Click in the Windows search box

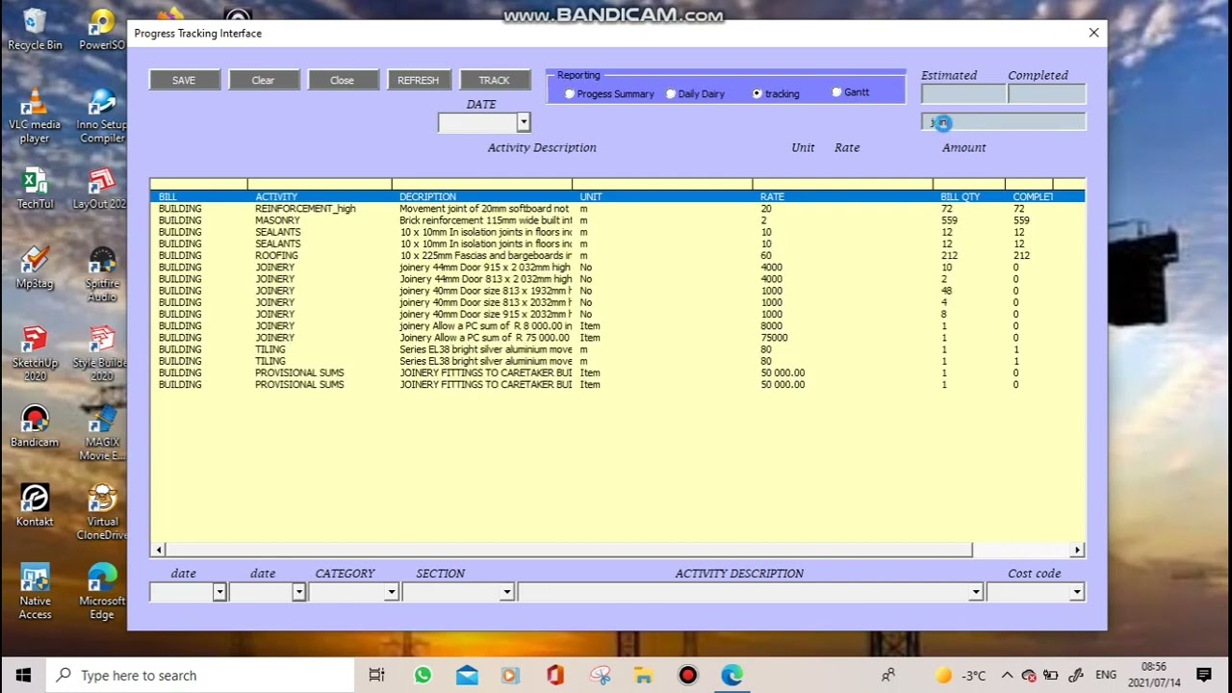coord(202,675)
